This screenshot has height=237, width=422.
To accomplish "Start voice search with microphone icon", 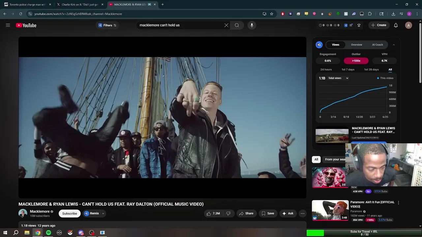I will (252, 25).
